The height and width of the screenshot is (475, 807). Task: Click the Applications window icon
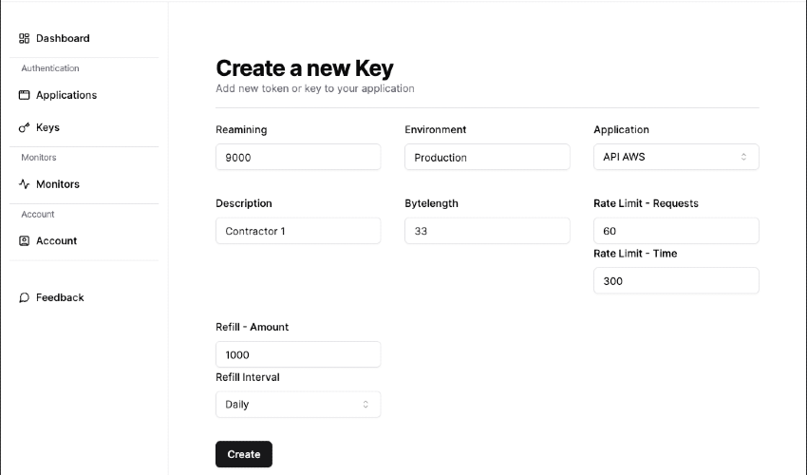[24, 95]
